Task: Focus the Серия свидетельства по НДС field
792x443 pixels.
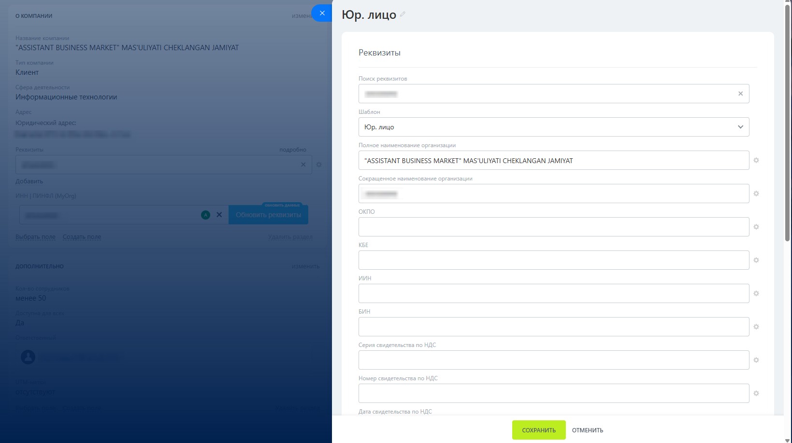Action: pyautogui.click(x=554, y=360)
